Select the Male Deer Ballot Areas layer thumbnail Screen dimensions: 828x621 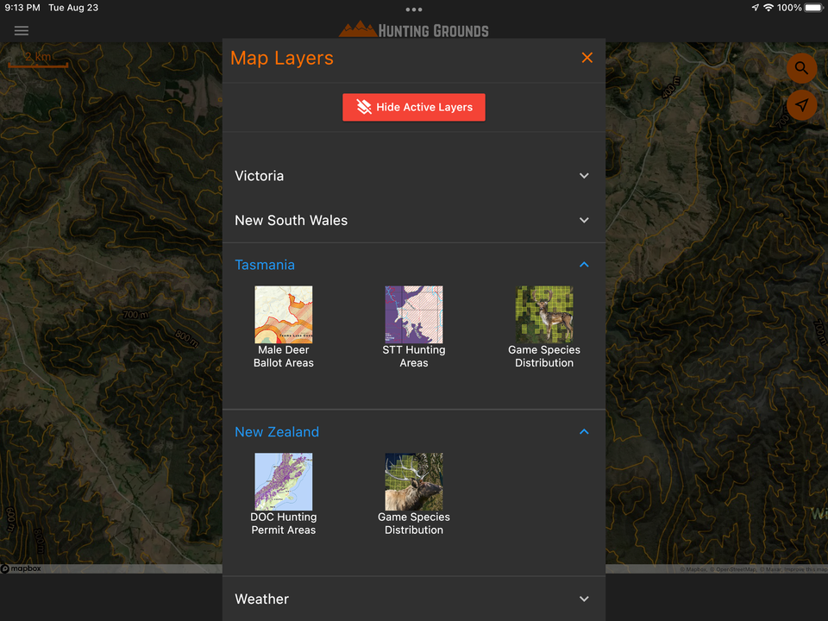click(x=283, y=314)
